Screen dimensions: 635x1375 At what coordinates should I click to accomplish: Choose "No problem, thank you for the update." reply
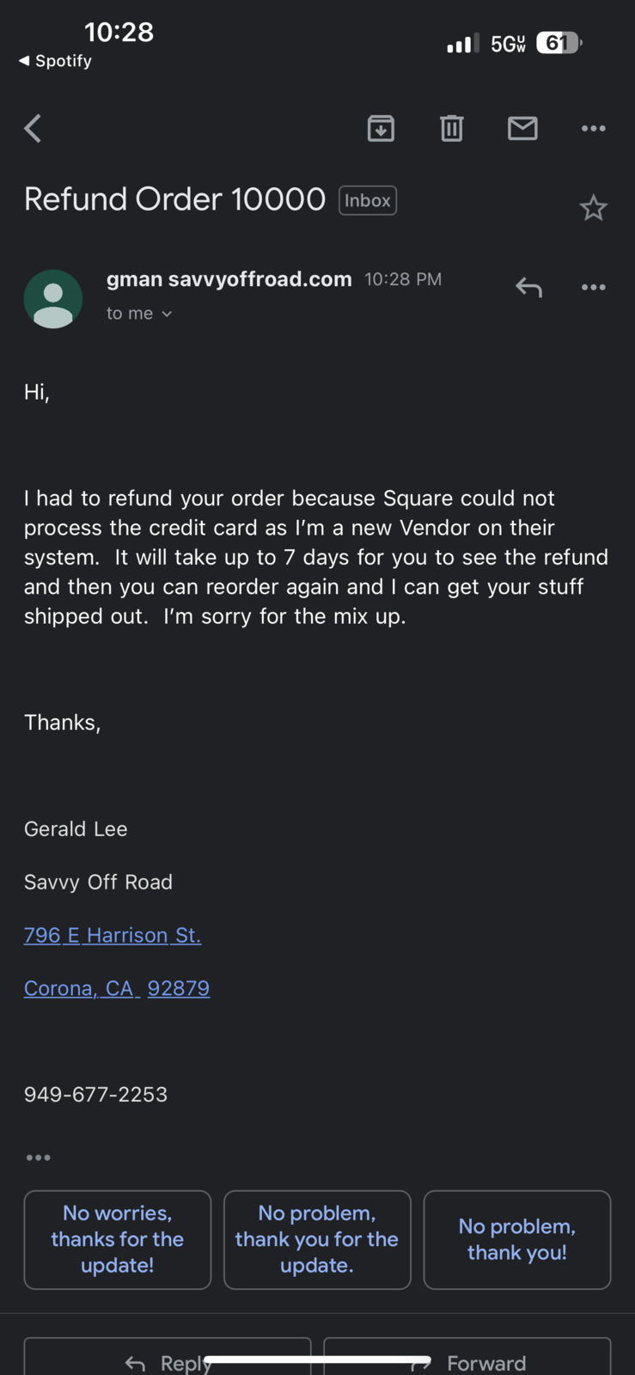317,1239
